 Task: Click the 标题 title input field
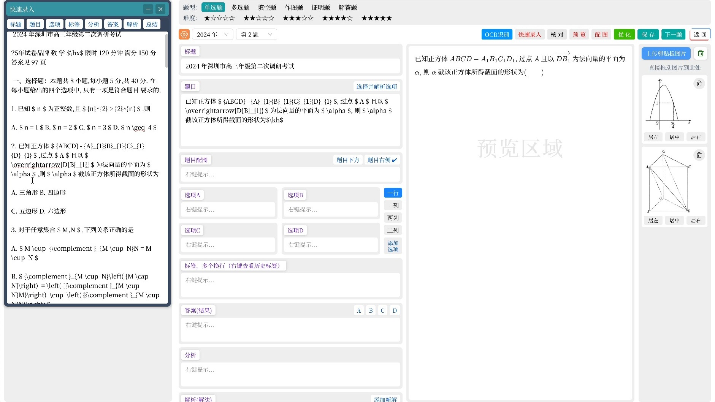pos(290,66)
